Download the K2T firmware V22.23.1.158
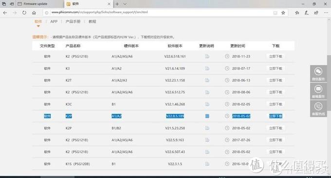 [276, 80]
